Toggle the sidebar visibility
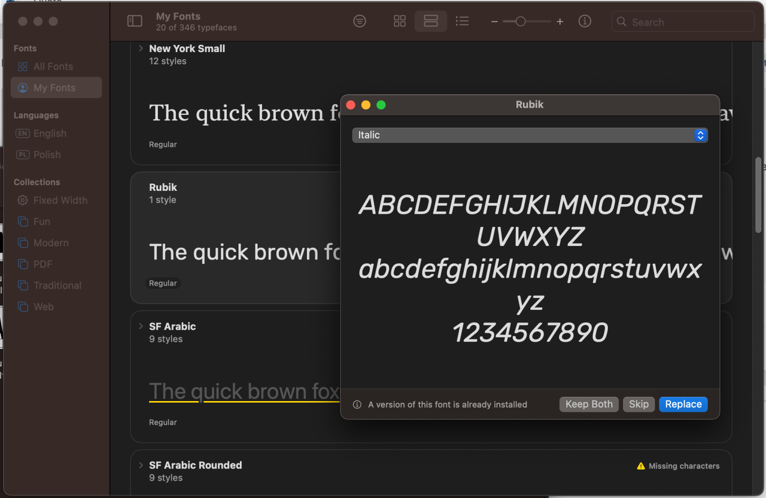The image size is (766, 498). pyautogui.click(x=134, y=21)
